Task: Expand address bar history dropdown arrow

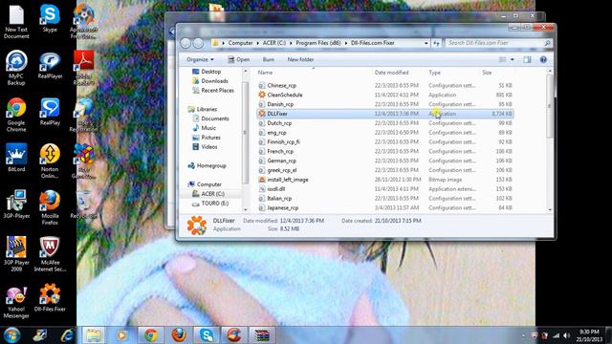Action: point(426,43)
